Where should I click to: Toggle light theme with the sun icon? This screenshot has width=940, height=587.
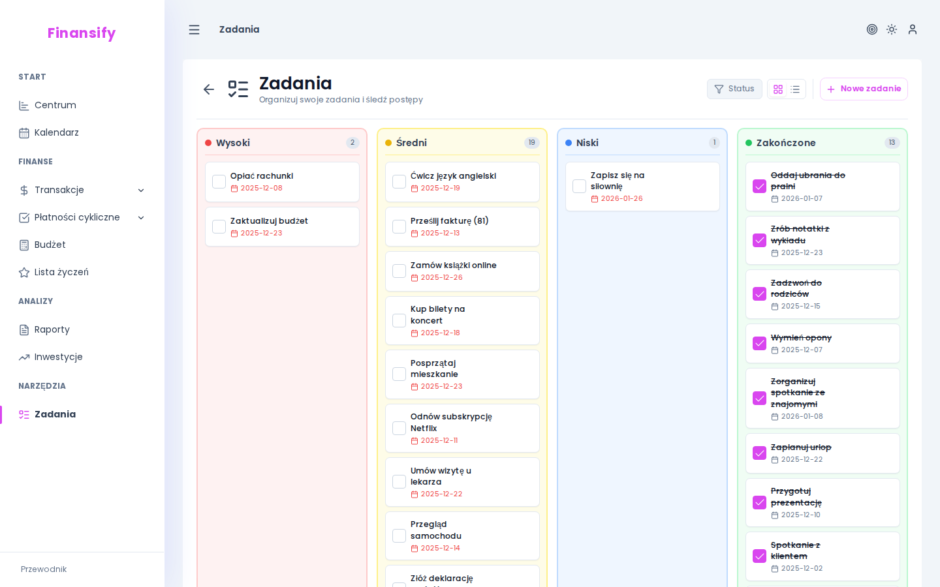pyautogui.click(x=892, y=29)
